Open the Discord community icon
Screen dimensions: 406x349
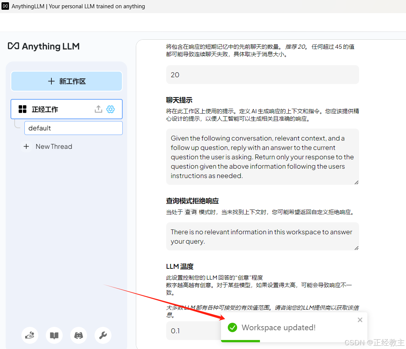pos(78,335)
